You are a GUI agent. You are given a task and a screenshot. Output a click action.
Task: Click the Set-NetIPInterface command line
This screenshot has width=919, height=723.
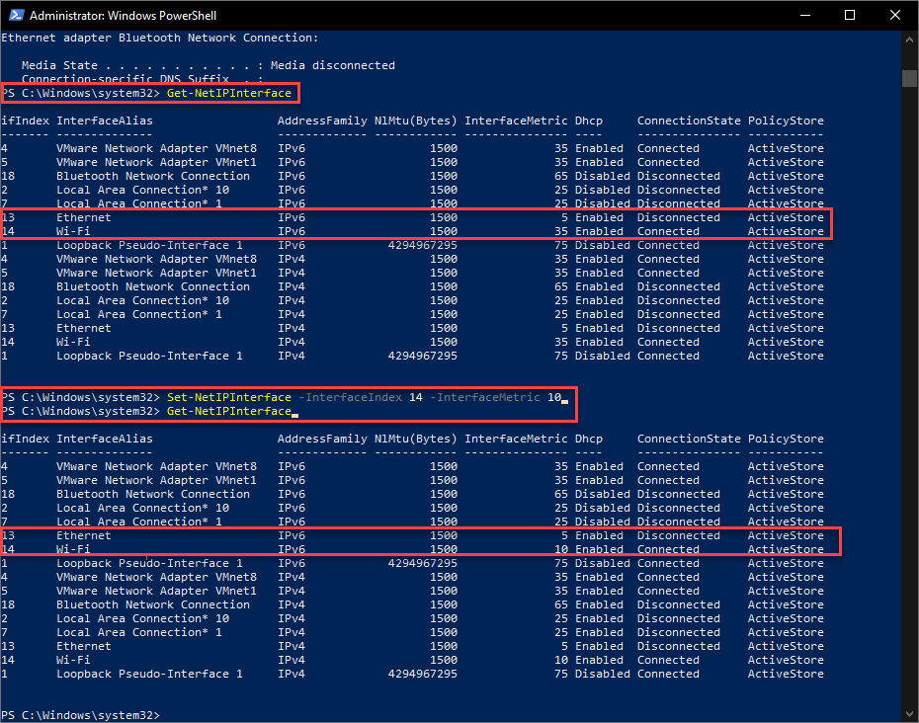pos(282,397)
